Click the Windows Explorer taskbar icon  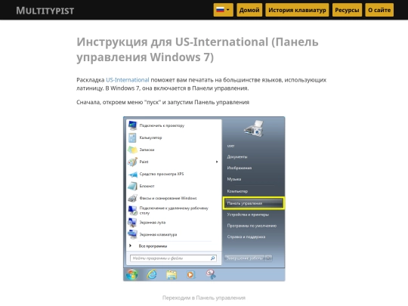click(x=172, y=275)
